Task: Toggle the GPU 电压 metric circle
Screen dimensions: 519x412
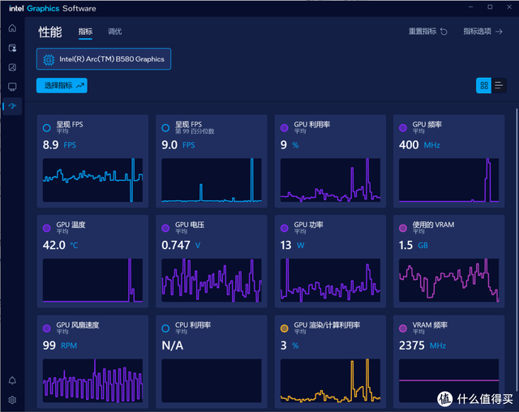Action: tap(165, 228)
